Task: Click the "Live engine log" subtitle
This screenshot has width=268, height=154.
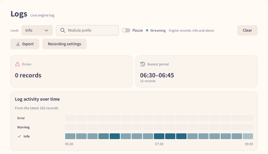Action: (x=42, y=15)
